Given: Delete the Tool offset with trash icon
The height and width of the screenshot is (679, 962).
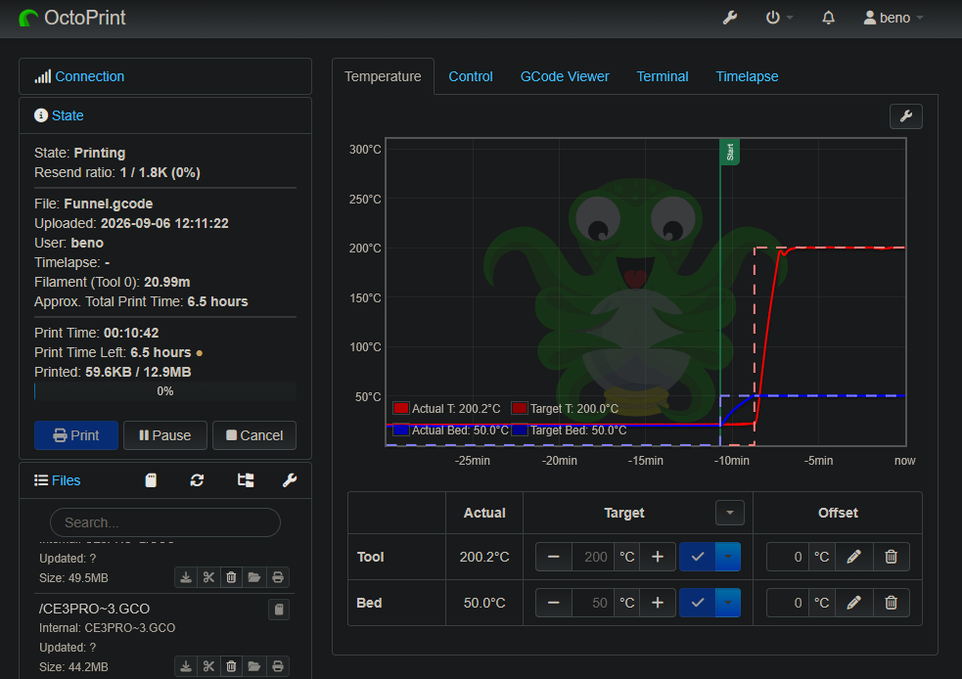Looking at the screenshot, I should pos(891,557).
